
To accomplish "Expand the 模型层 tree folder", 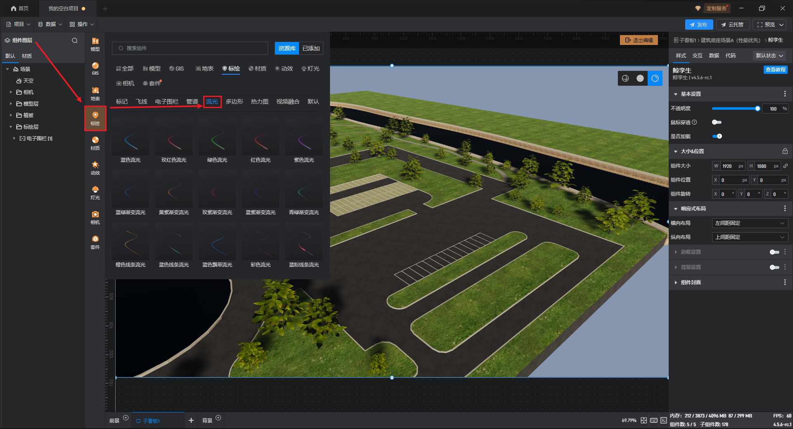I will point(11,104).
